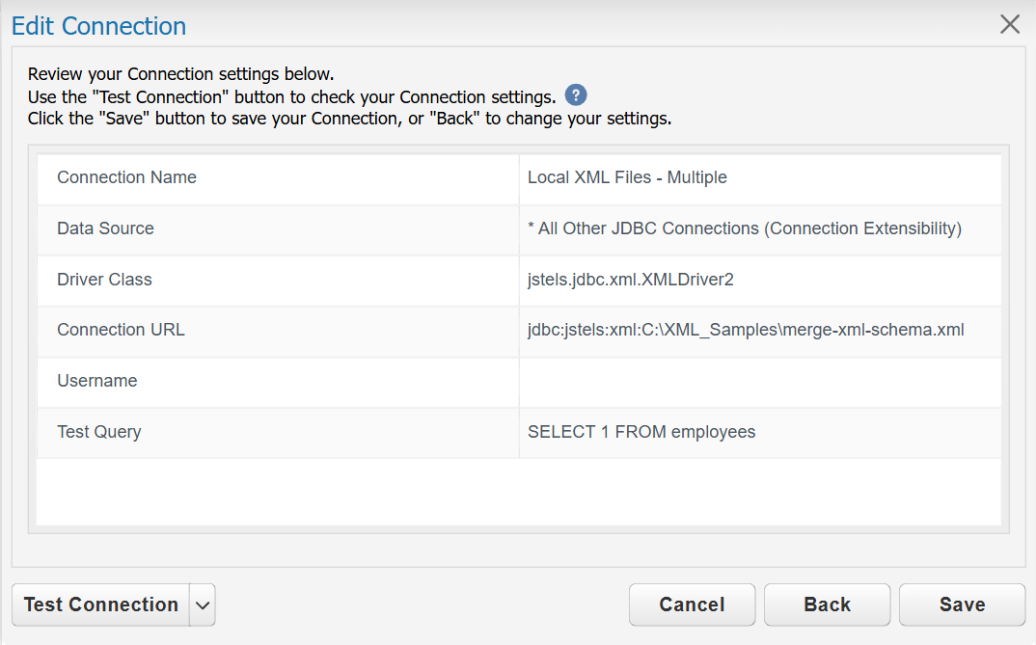Open the Test Connection dropdown arrow

(x=203, y=605)
